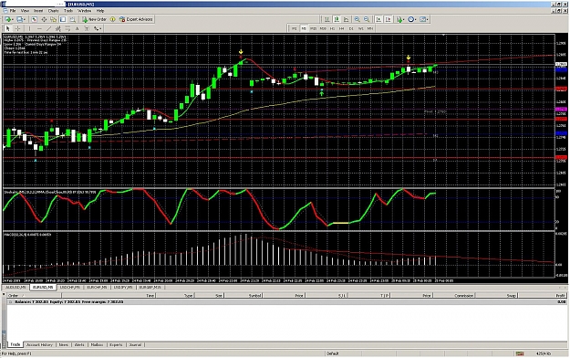Select the MN timeframe
Viewport: 570px width, 358px height.
click(x=370, y=28)
